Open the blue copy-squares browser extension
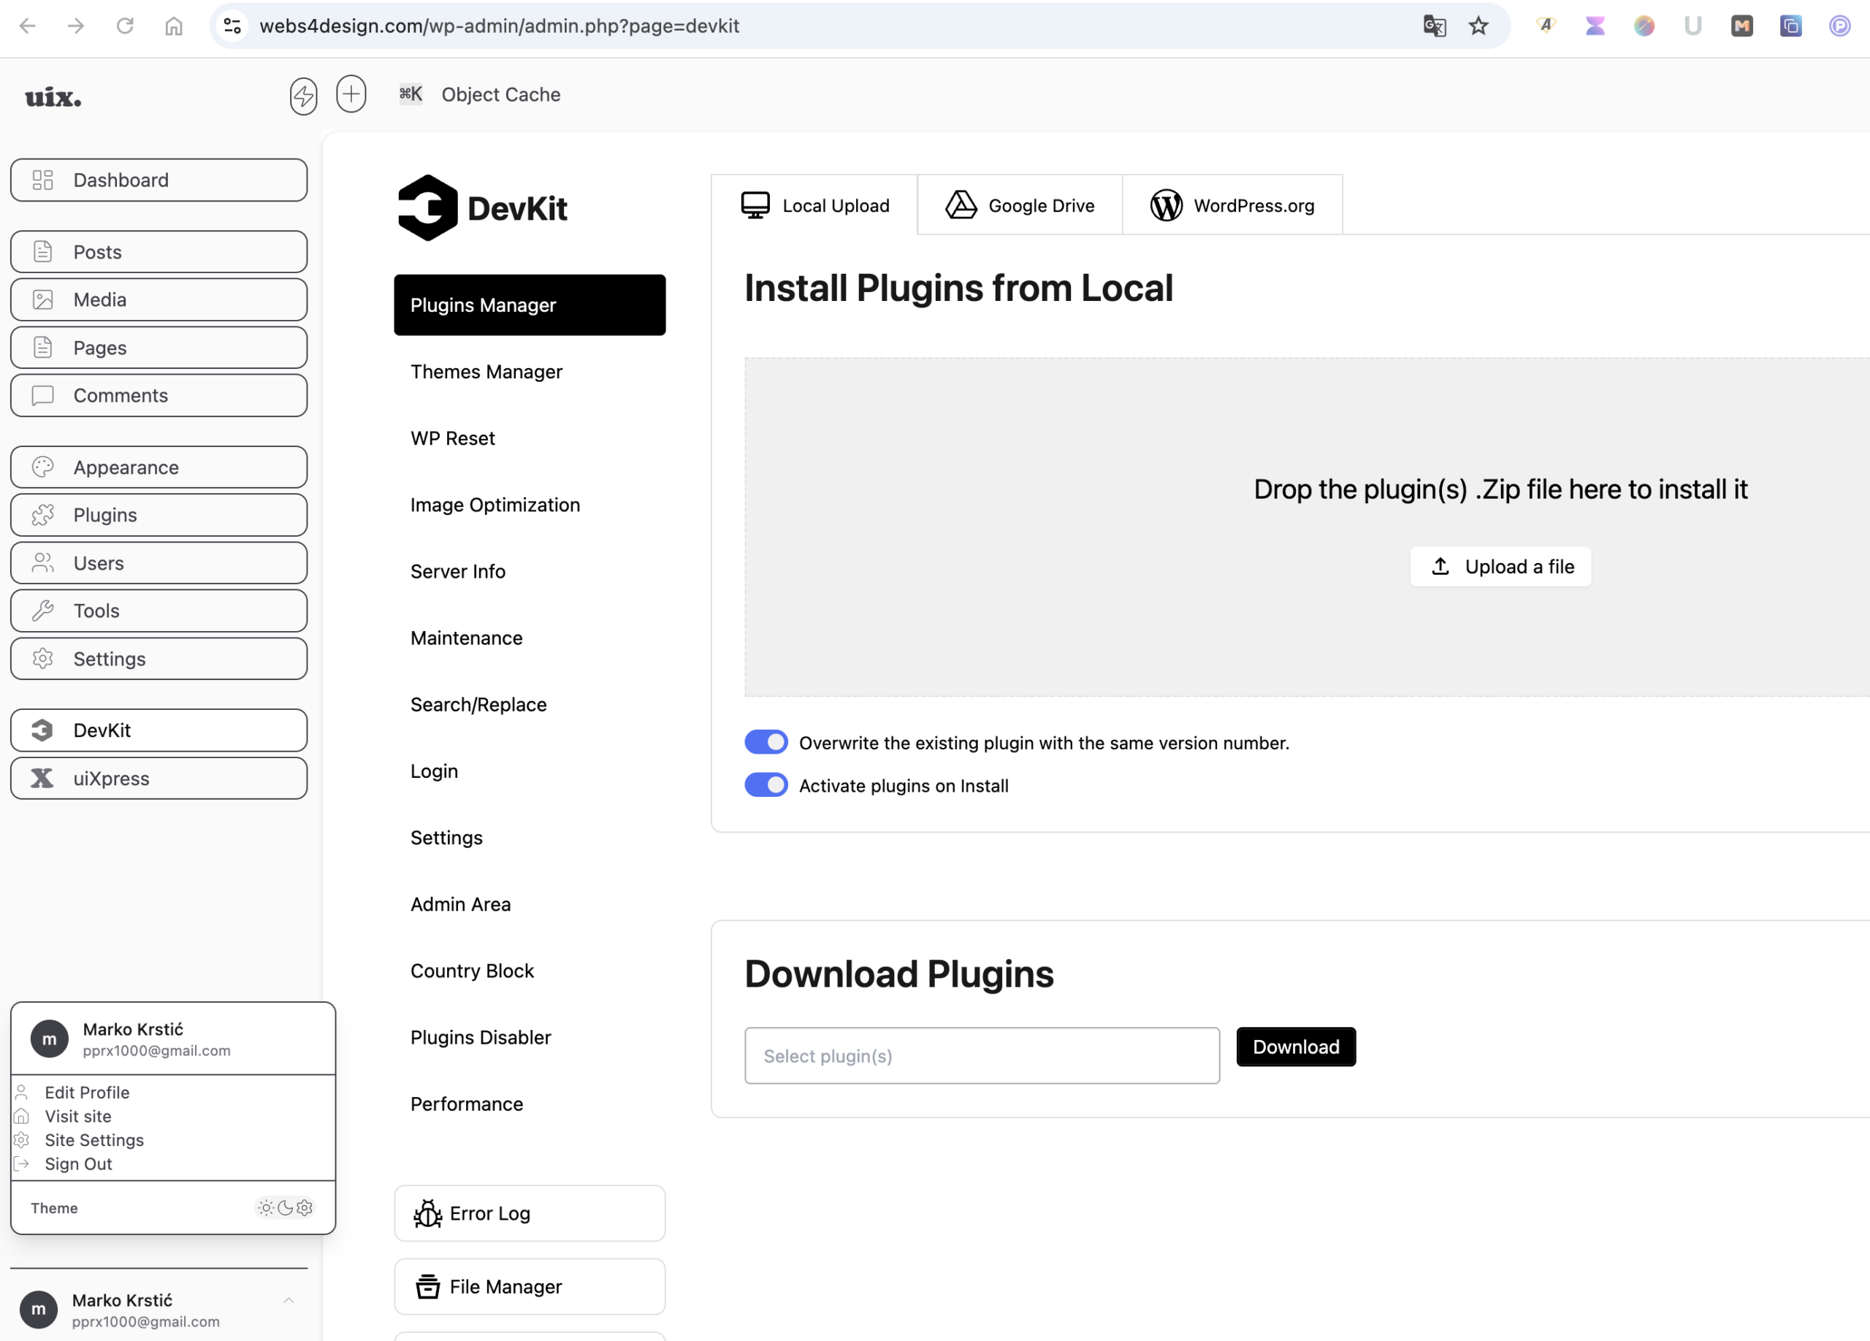 point(1791,26)
